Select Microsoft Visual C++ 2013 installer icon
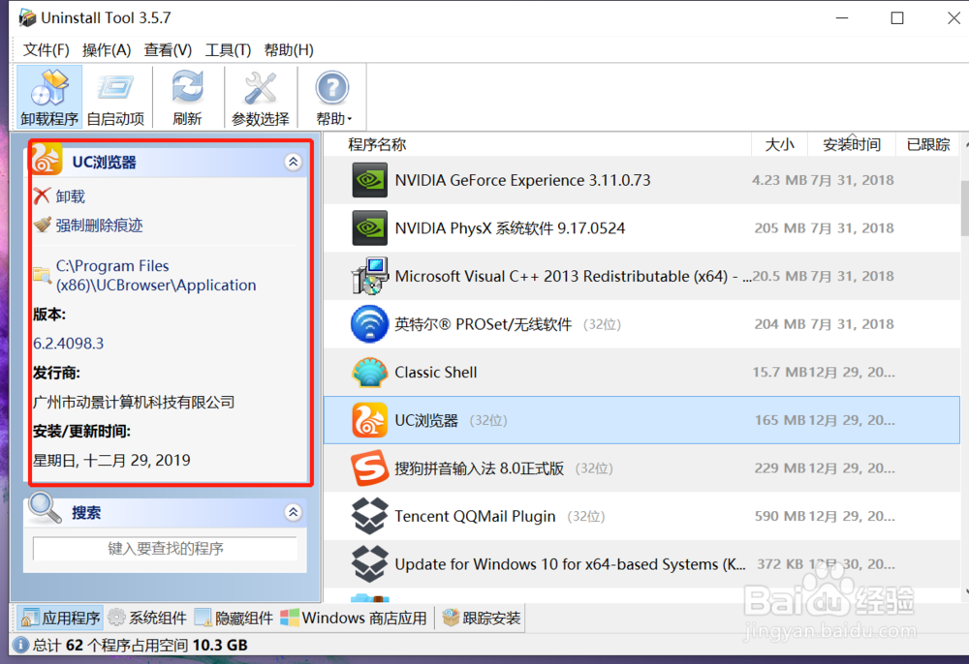 (369, 276)
